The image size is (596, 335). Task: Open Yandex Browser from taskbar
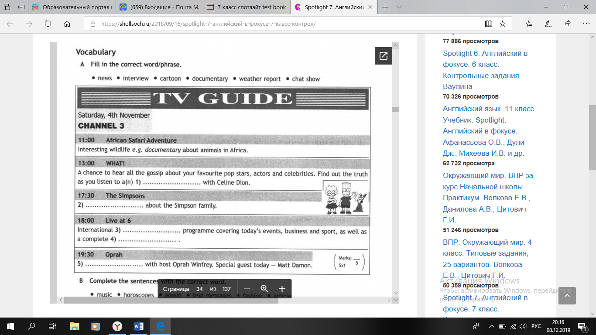(117, 326)
